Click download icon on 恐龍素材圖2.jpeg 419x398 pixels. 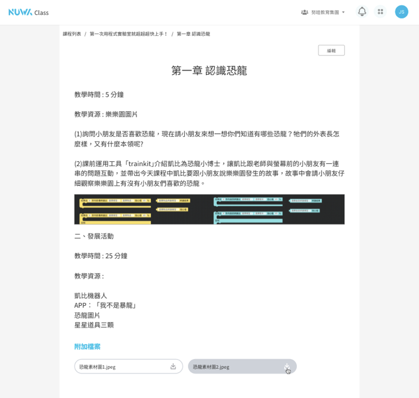click(287, 366)
